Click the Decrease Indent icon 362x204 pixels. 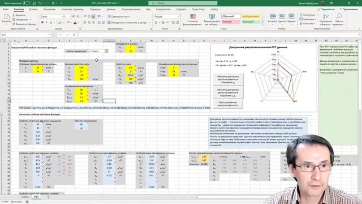coord(99,23)
